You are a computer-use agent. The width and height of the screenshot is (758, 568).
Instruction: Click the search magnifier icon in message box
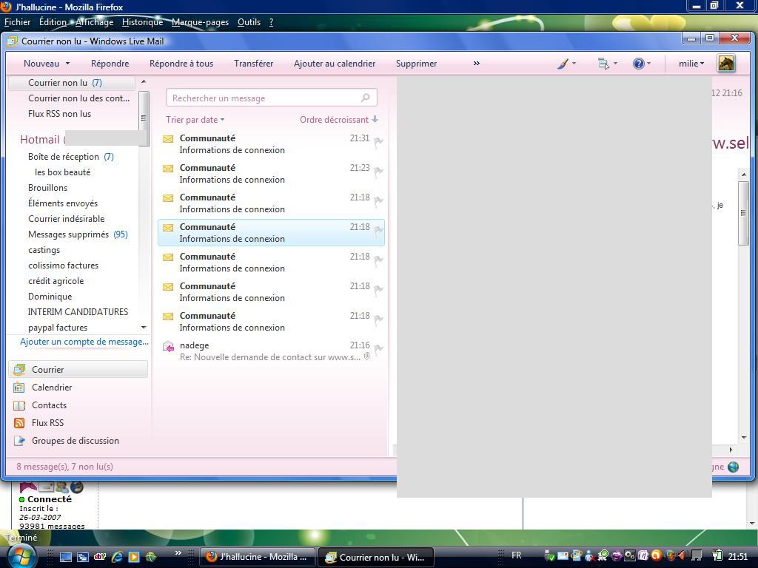click(x=365, y=98)
